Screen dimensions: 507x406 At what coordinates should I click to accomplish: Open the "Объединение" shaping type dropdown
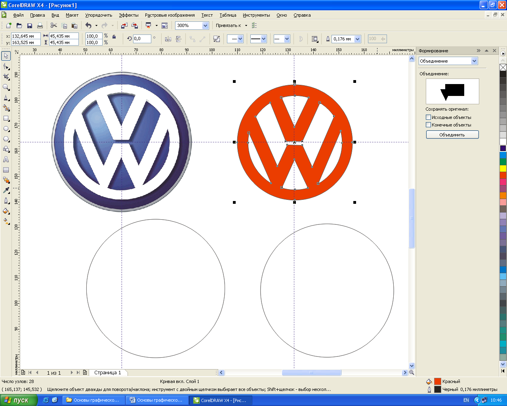474,61
